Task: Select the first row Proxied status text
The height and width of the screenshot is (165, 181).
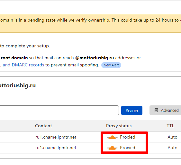Action: (128, 137)
